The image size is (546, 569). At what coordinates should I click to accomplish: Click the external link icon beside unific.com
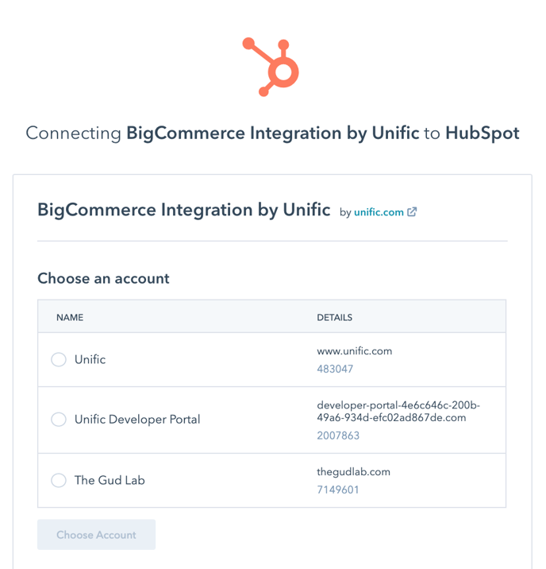[x=412, y=212]
